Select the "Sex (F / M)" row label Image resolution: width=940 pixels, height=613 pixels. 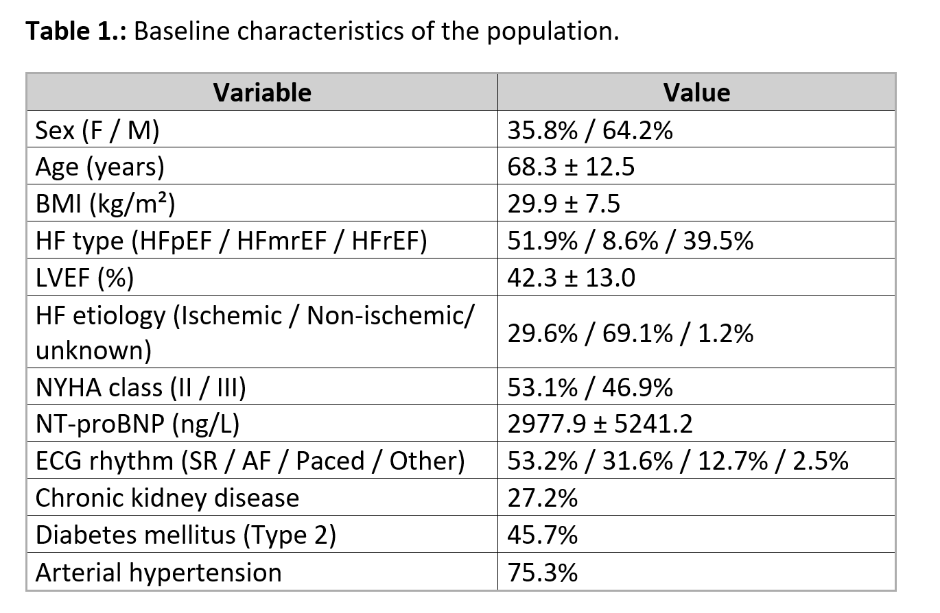coord(97,130)
